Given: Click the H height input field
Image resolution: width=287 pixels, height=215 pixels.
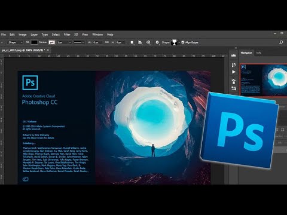Looking at the screenshot, I should pyautogui.click(x=121, y=42).
